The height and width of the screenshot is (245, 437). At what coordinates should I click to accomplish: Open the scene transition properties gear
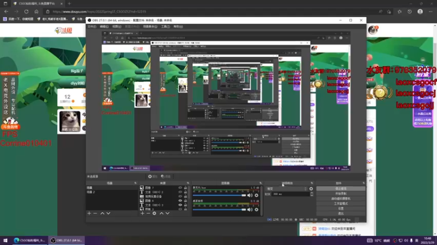click(x=311, y=189)
